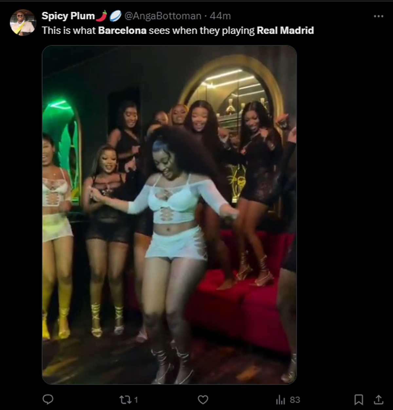This screenshot has height=410, width=393.
Task: Click the view count showing 83
Action: tap(294, 399)
